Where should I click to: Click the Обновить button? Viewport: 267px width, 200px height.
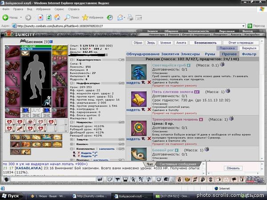[x=233, y=168]
